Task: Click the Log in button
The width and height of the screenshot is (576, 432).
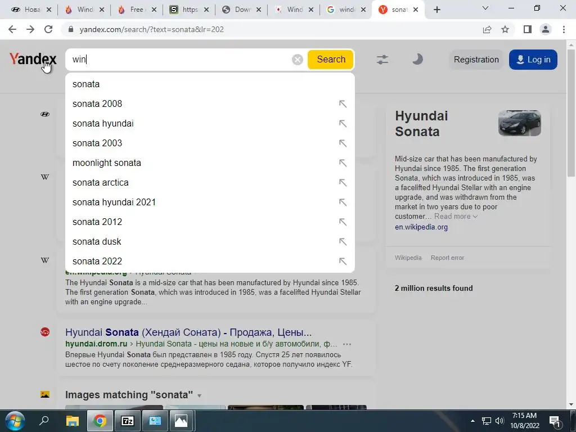Action: coord(533,60)
